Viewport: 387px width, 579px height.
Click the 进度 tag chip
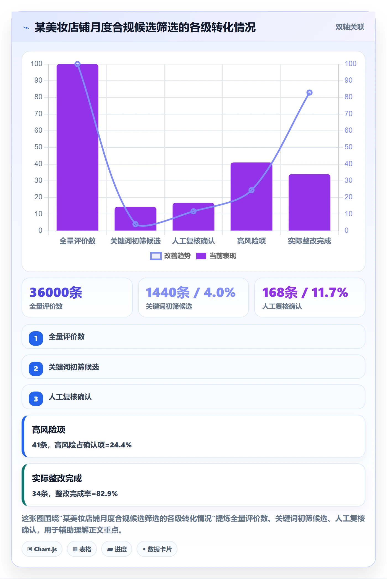[117, 549]
